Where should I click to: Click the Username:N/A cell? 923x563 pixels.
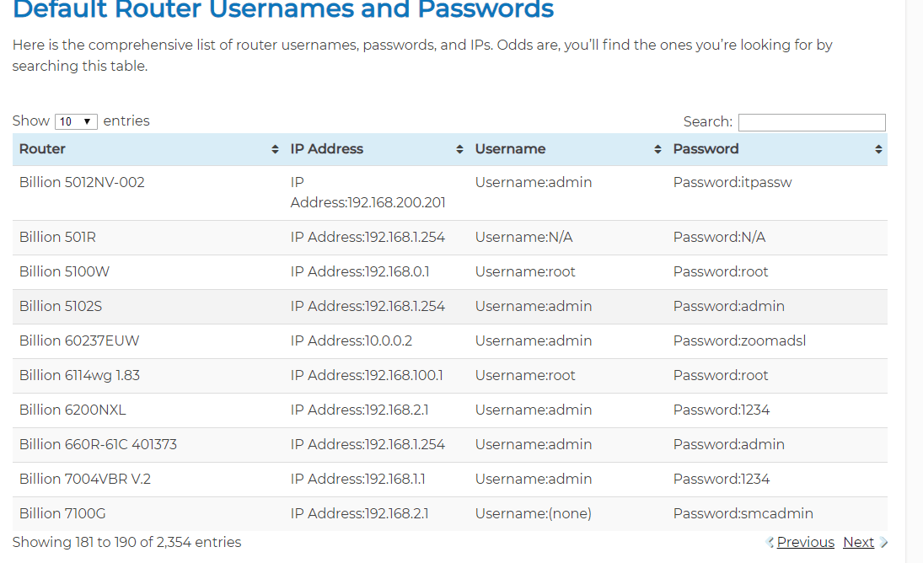(x=567, y=238)
